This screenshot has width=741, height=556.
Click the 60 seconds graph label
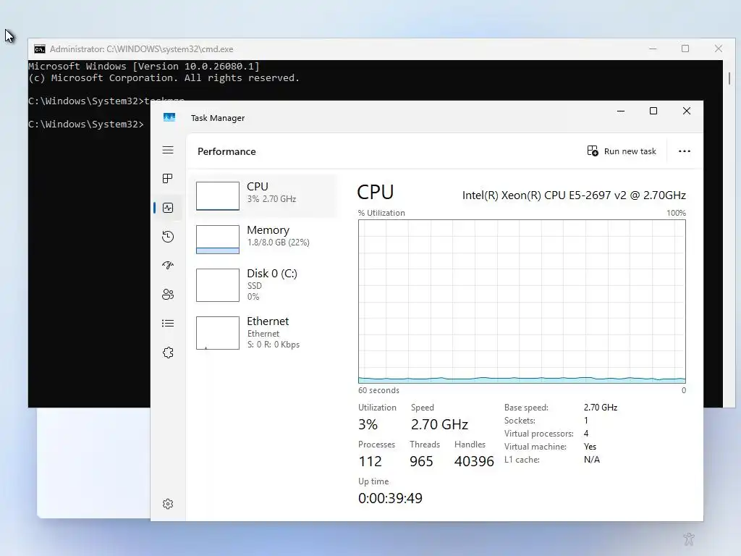click(378, 390)
